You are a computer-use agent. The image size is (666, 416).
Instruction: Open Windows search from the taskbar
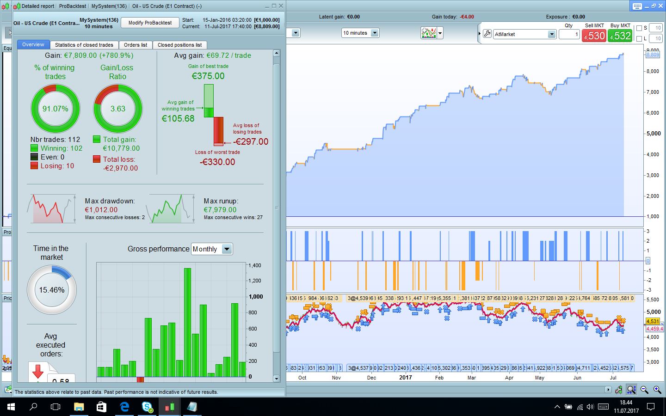click(33, 407)
